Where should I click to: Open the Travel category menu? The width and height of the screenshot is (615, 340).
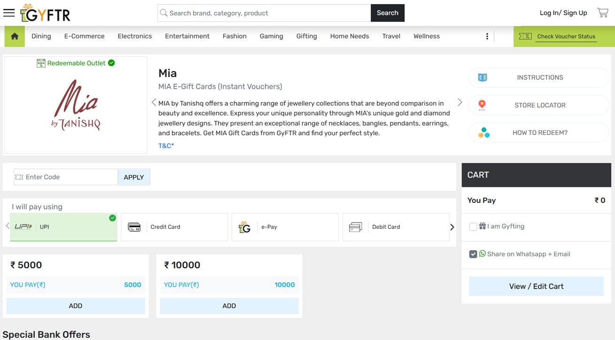(x=391, y=36)
